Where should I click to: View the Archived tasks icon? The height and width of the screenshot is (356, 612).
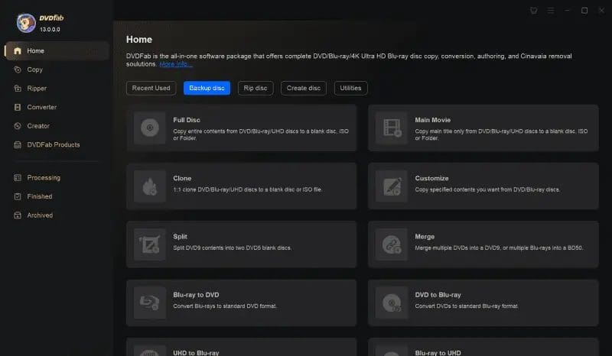tap(17, 215)
